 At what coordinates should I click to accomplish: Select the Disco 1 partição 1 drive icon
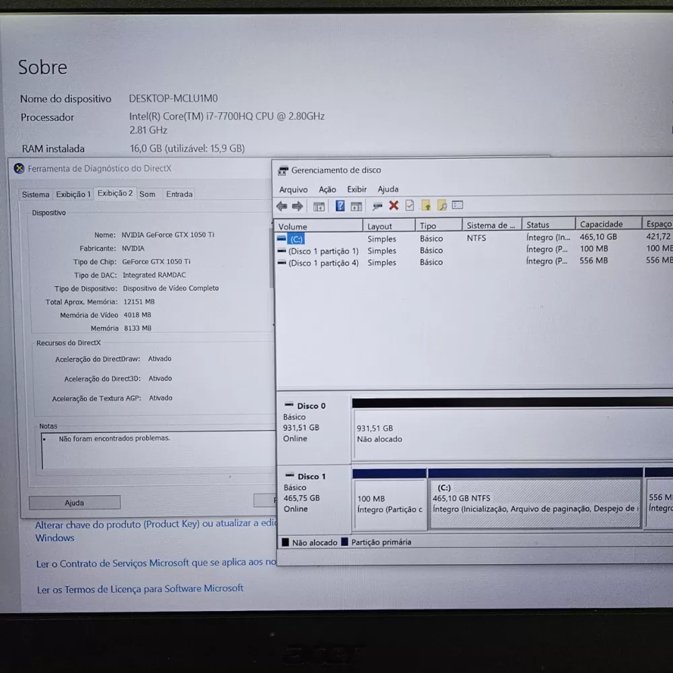tap(281, 250)
